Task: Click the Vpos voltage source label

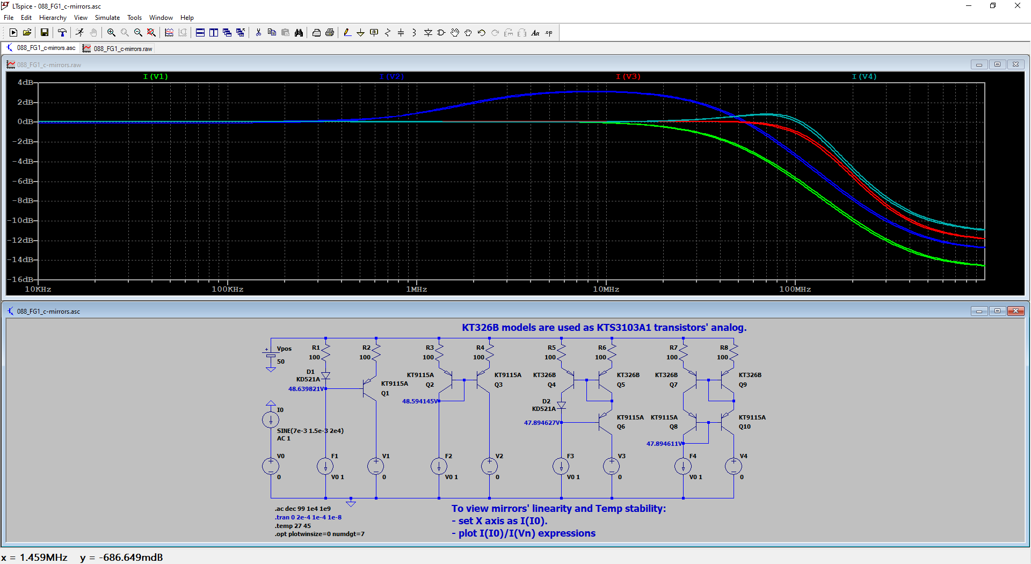Action: (284, 349)
